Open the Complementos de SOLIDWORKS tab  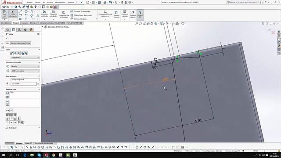[52, 23]
